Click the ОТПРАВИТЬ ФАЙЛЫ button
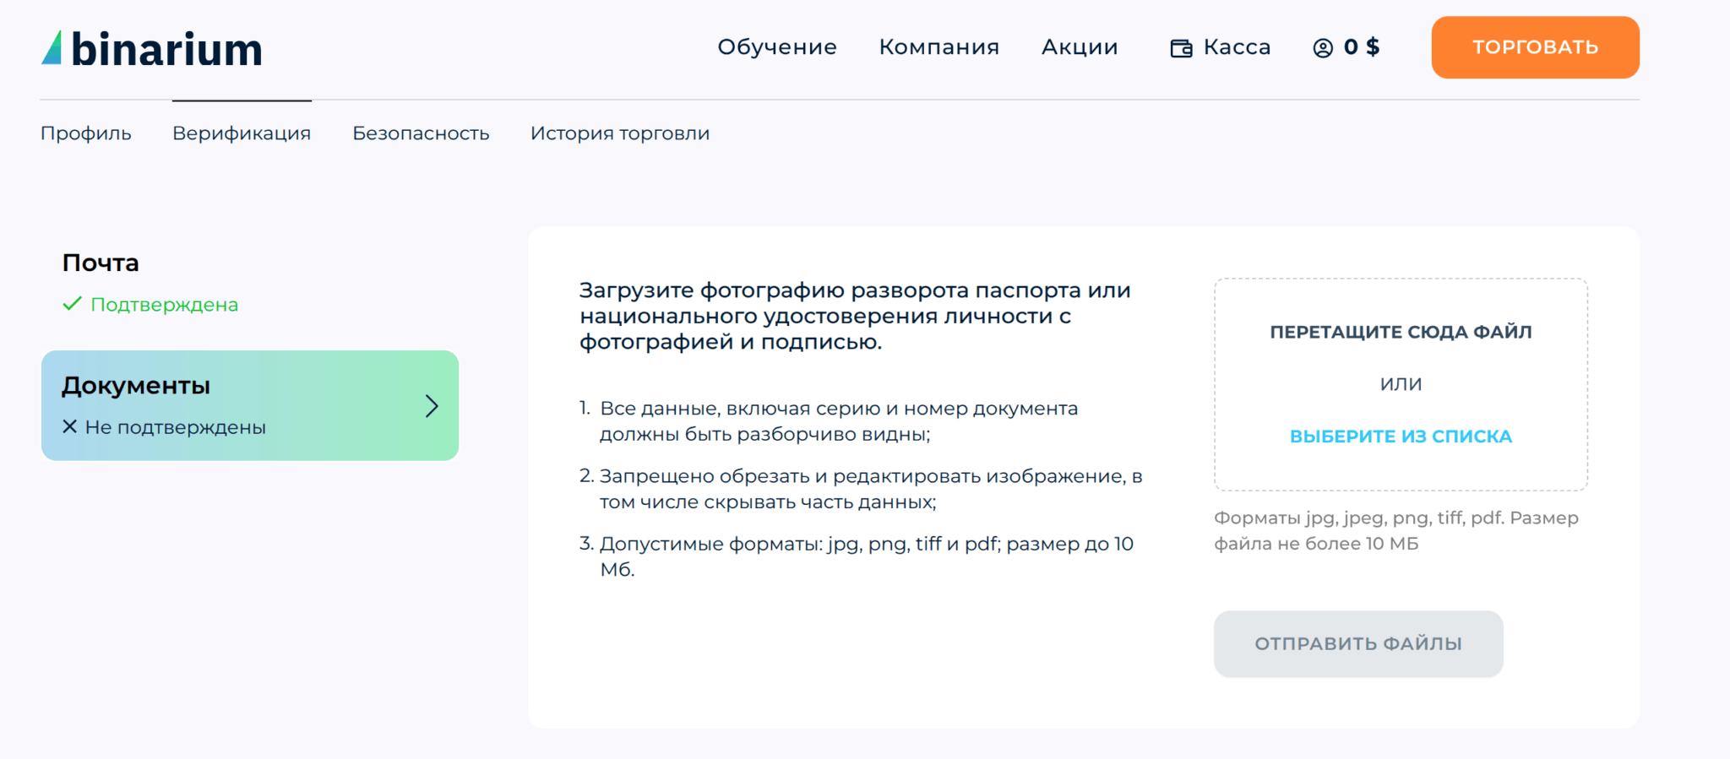The width and height of the screenshot is (1730, 759). click(1357, 643)
